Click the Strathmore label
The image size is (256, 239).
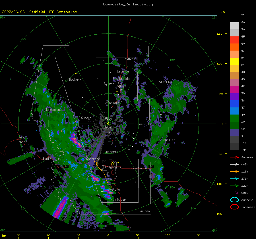(138, 168)
